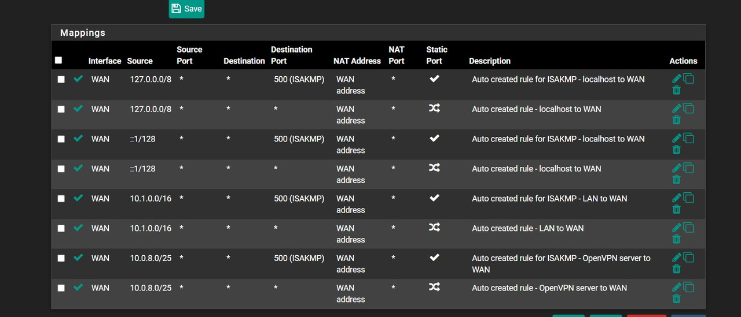Edit the LAN to WAN rule
This screenshot has width=741, height=317.
[x=676, y=228]
